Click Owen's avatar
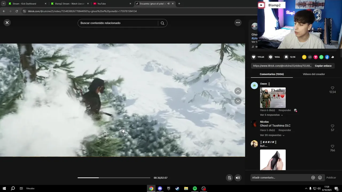This screenshot has width=342, height=192. point(254,85)
